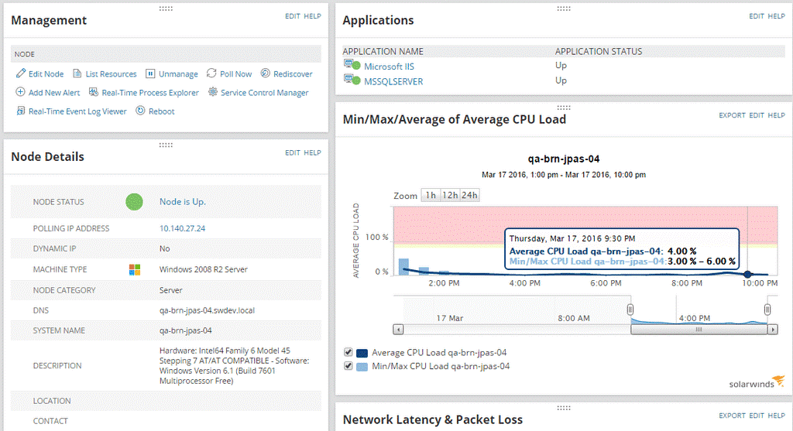The image size is (793, 431).
Task: Open the Microsoft IIS application link
Action: point(389,67)
